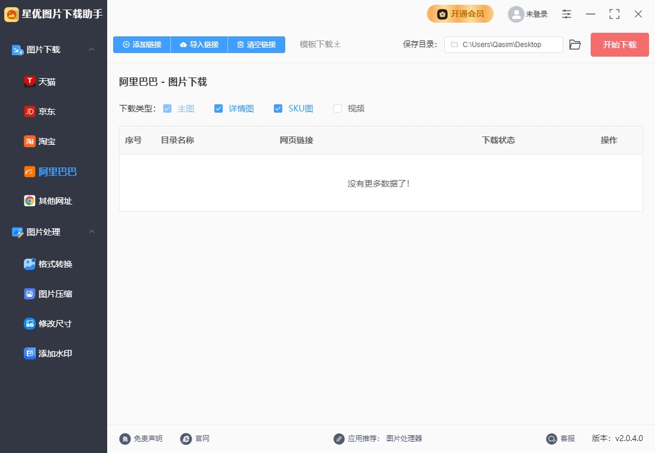
Task: Open the 格式转换 format conversion icon
Action: point(30,264)
